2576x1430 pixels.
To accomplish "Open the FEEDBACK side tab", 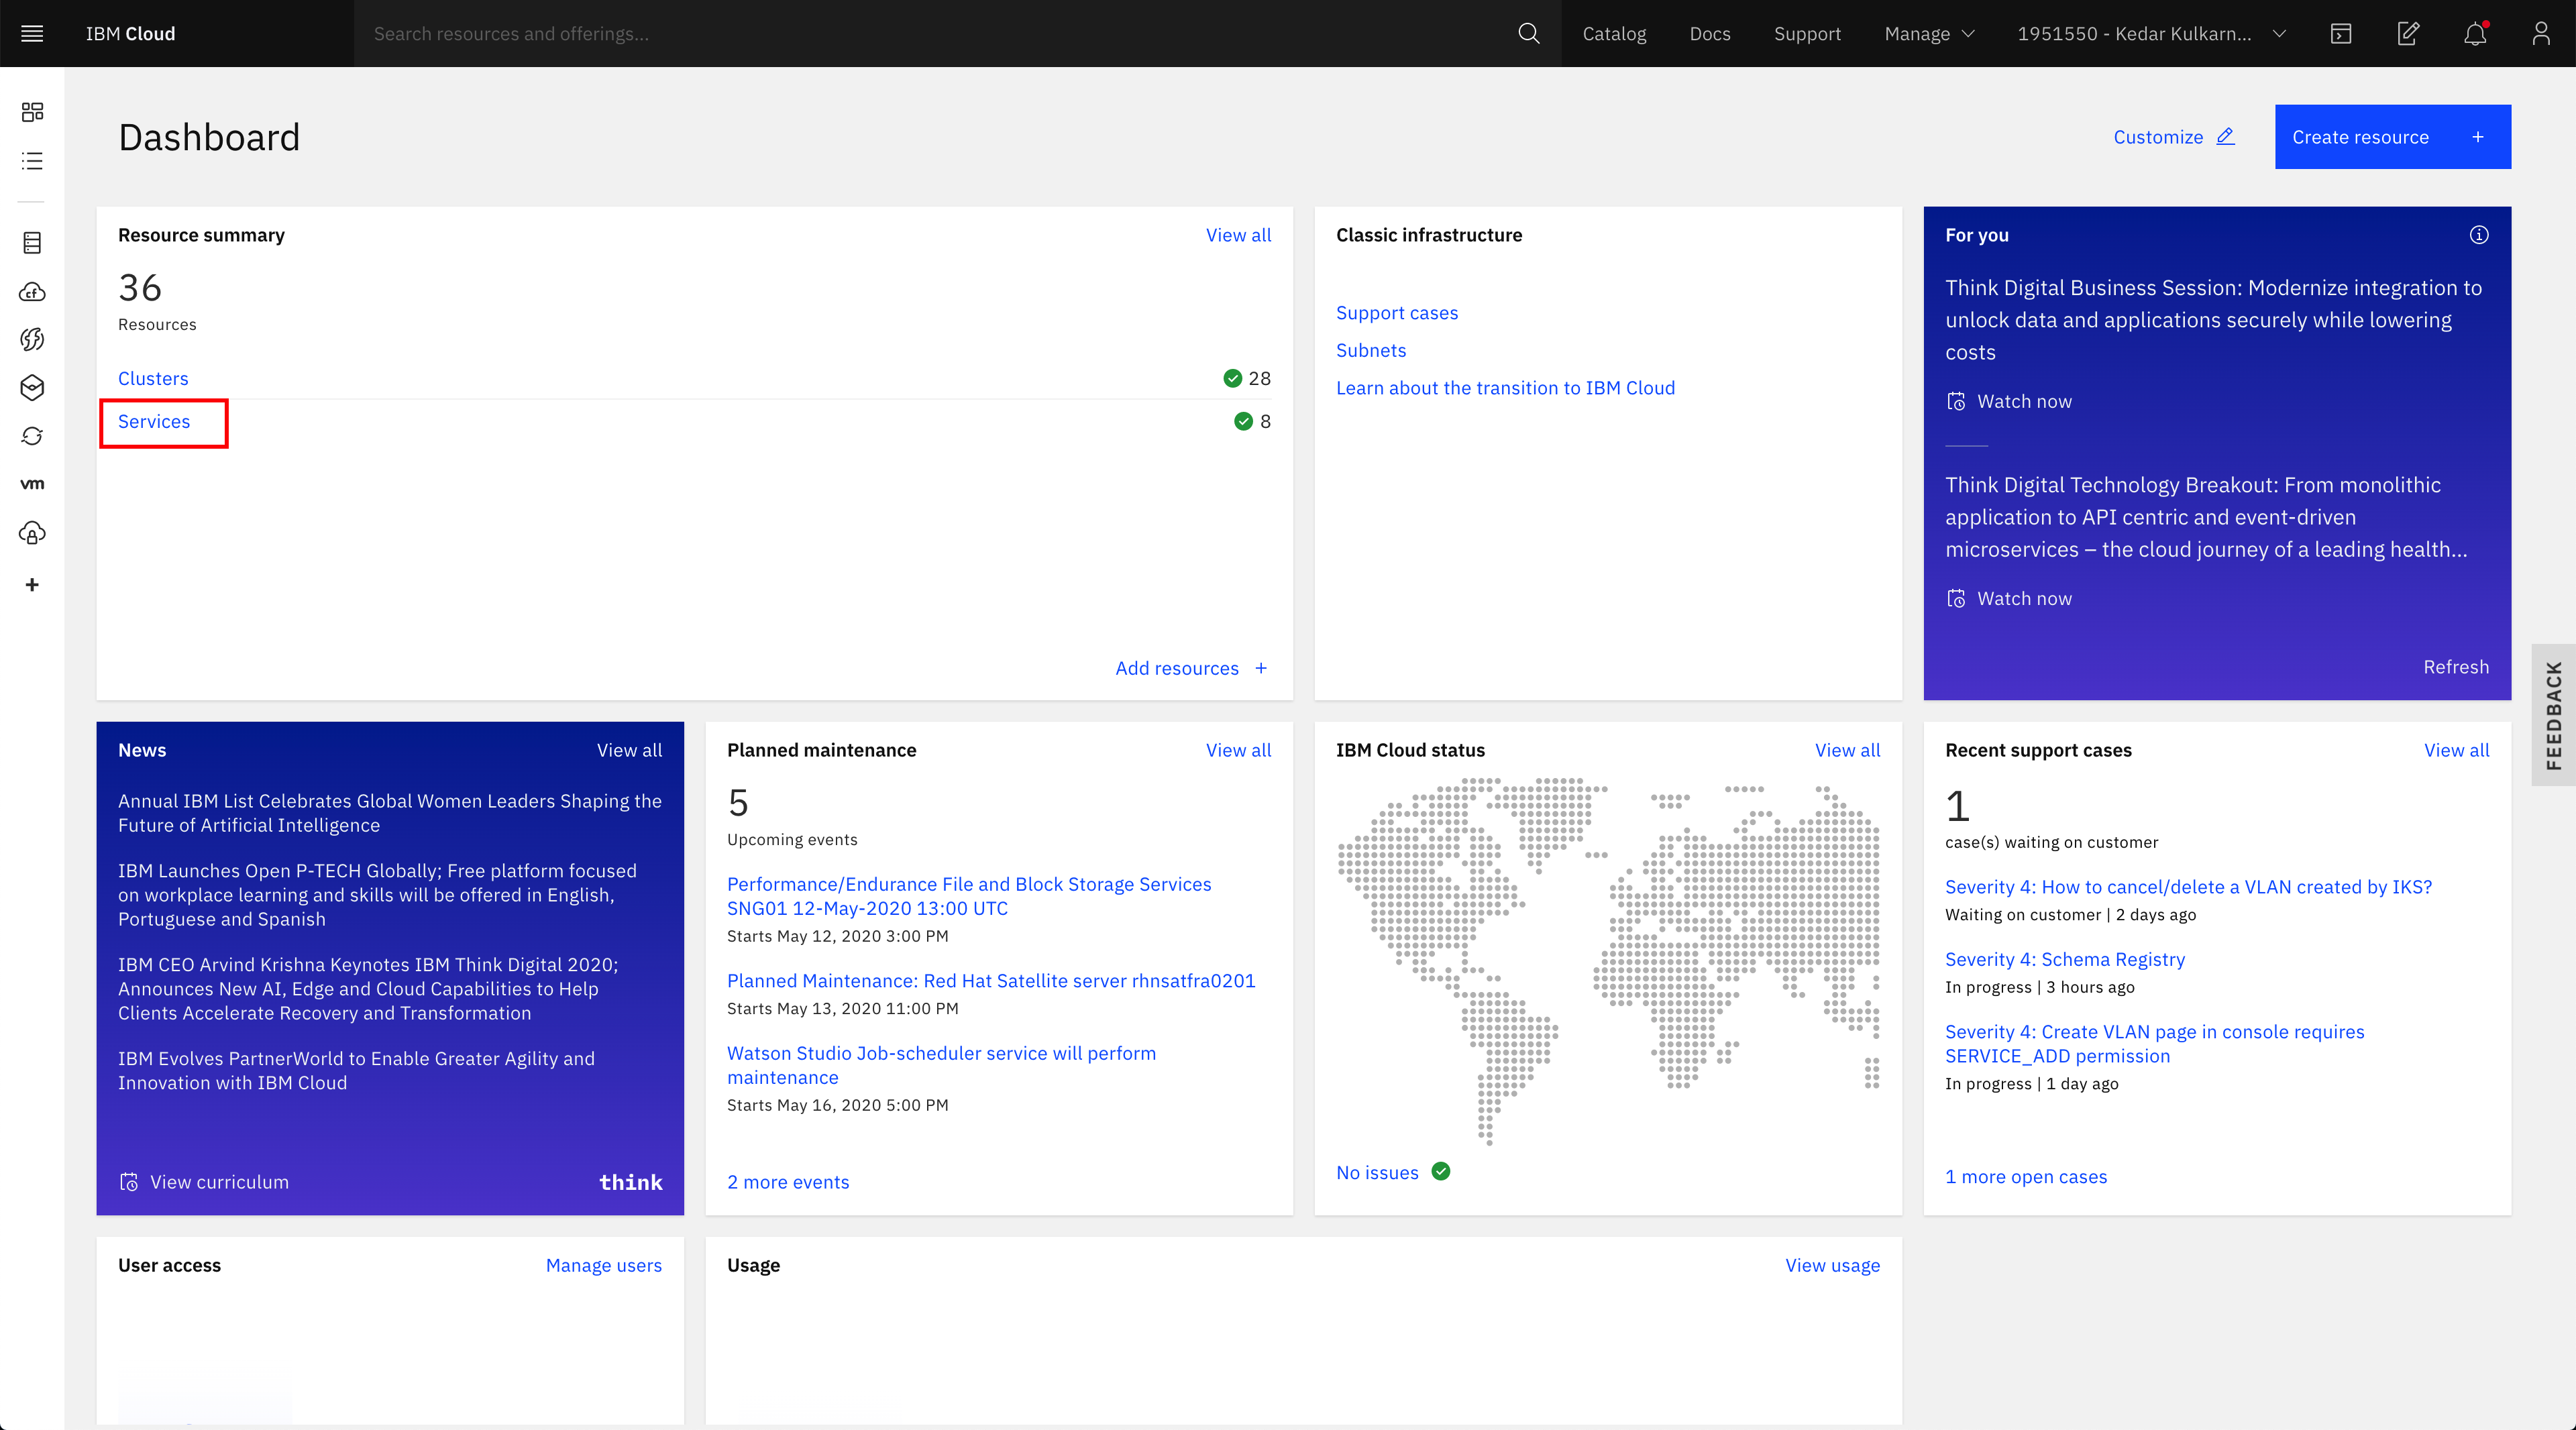I will pyautogui.click(x=2553, y=715).
